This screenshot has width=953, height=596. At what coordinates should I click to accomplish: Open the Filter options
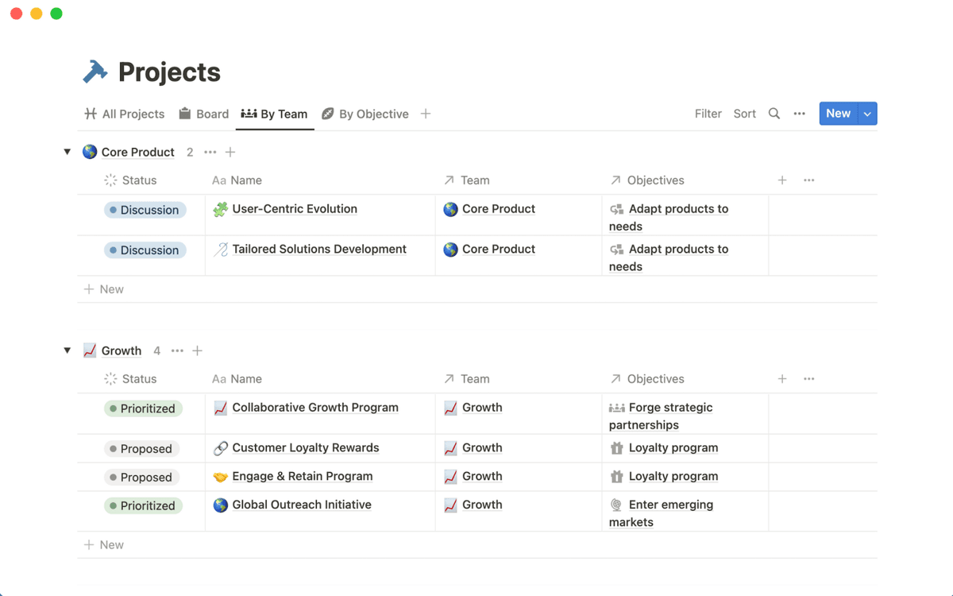click(708, 114)
